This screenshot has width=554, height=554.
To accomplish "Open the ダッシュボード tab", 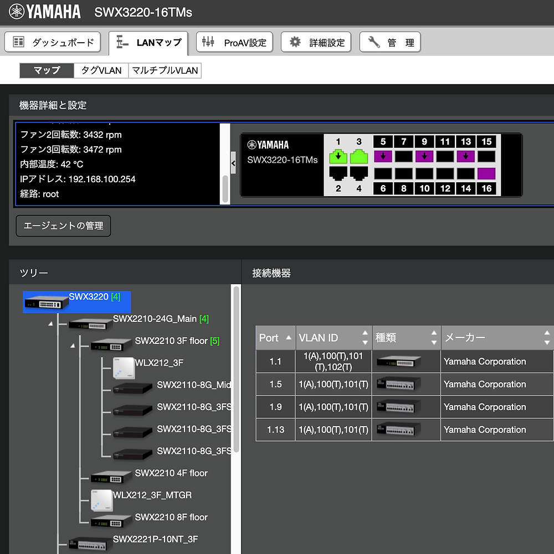I will (x=52, y=42).
